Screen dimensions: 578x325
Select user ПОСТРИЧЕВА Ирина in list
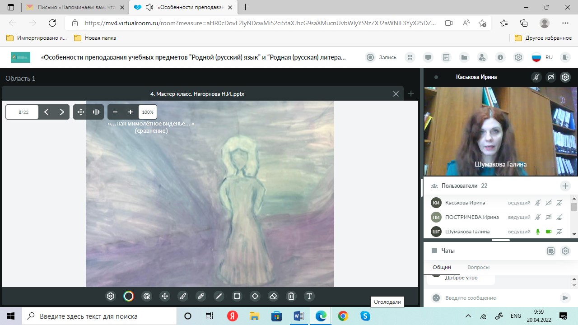(498, 217)
